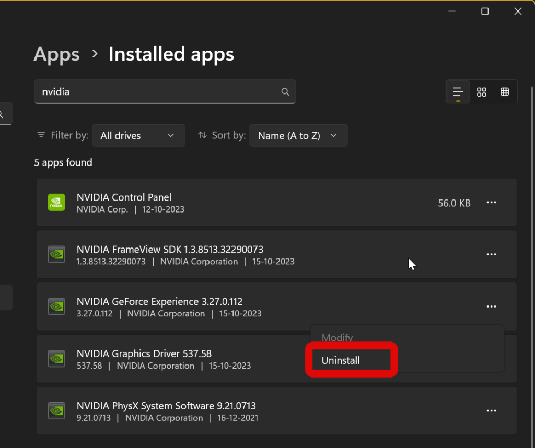This screenshot has width=535, height=448.
Task: Select Uninstall from the context menu
Action: pyautogui.click(x=341, y=360)
